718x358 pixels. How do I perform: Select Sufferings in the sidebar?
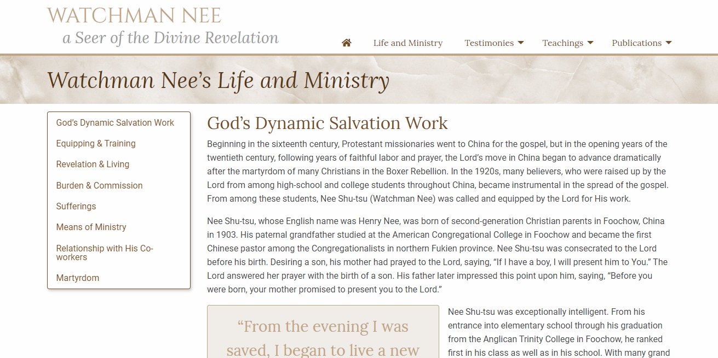pos(76,206)
